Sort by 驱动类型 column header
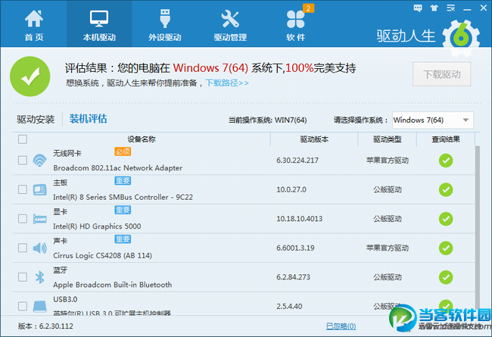The height and width of the screenshot is (337, 492). click(x=388, y=139)
